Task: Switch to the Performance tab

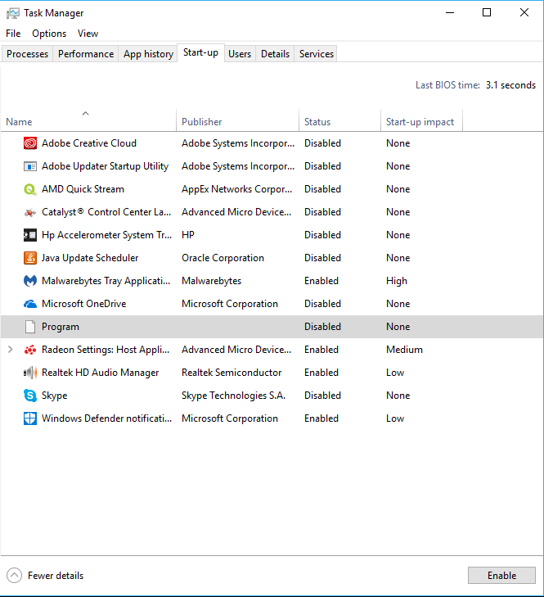Action: [86, 54]
